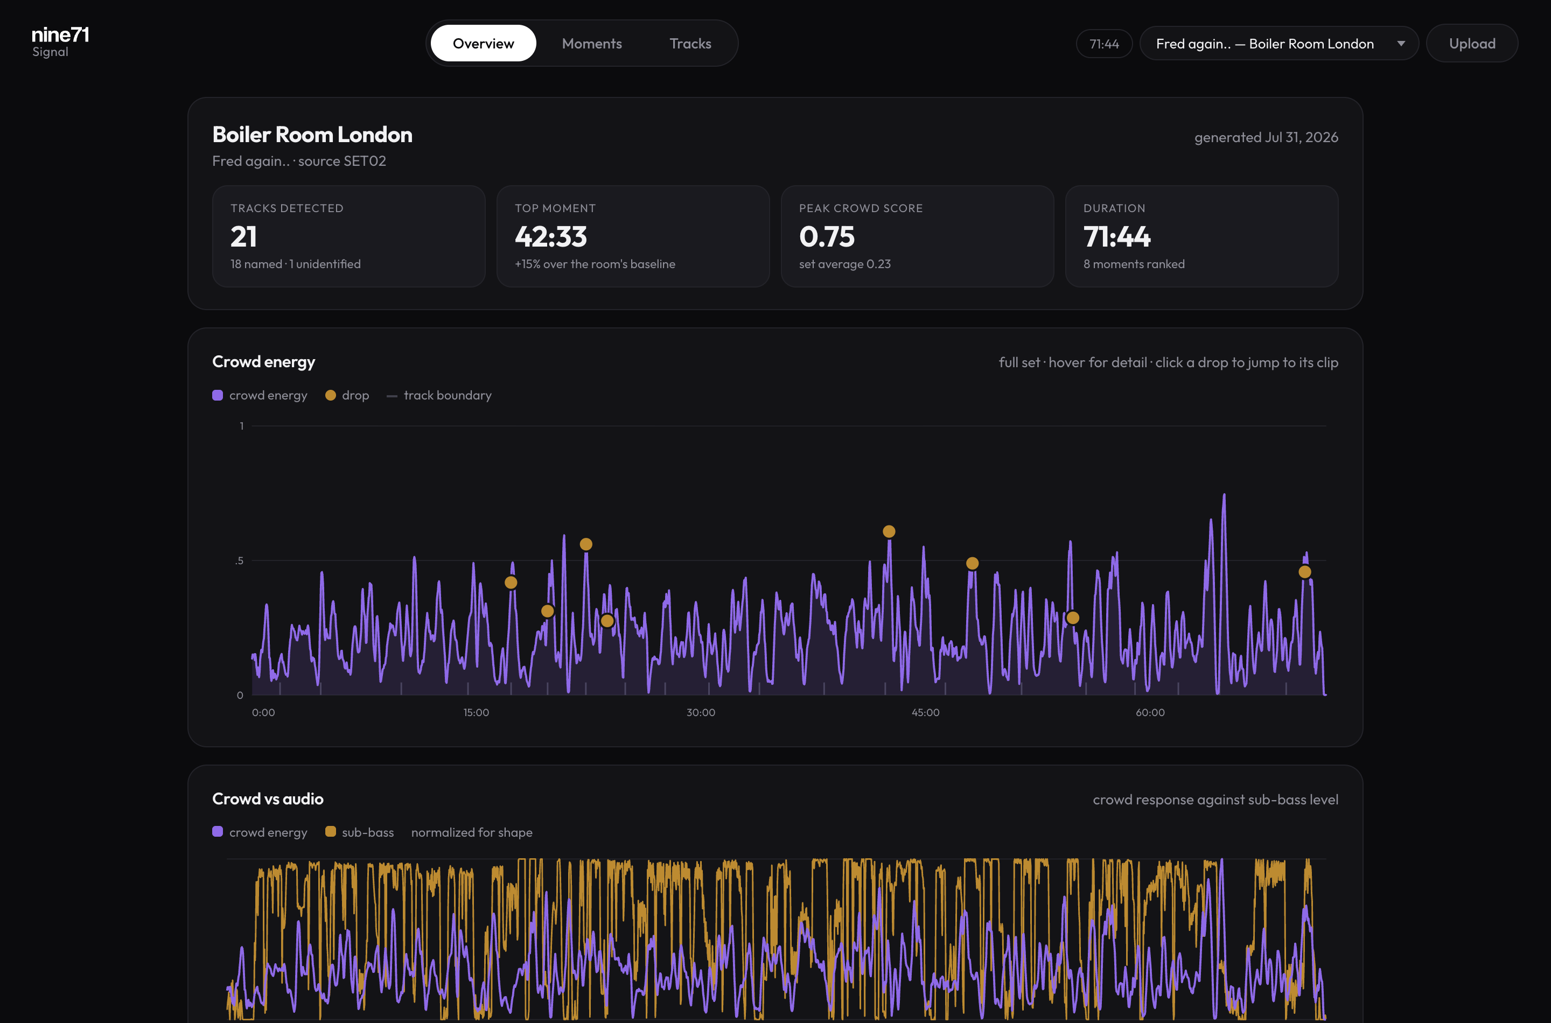Open the Tracks tab
Image resolution: width=1551 pixels, height=1023 pixels.
(690, 43)
